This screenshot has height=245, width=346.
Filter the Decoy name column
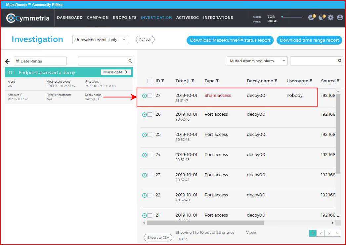pyautogui.click(x=276, y=81)
